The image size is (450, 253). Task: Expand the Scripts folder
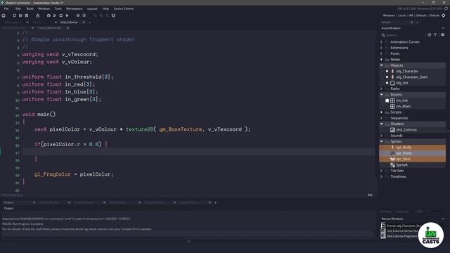point(381,112)
